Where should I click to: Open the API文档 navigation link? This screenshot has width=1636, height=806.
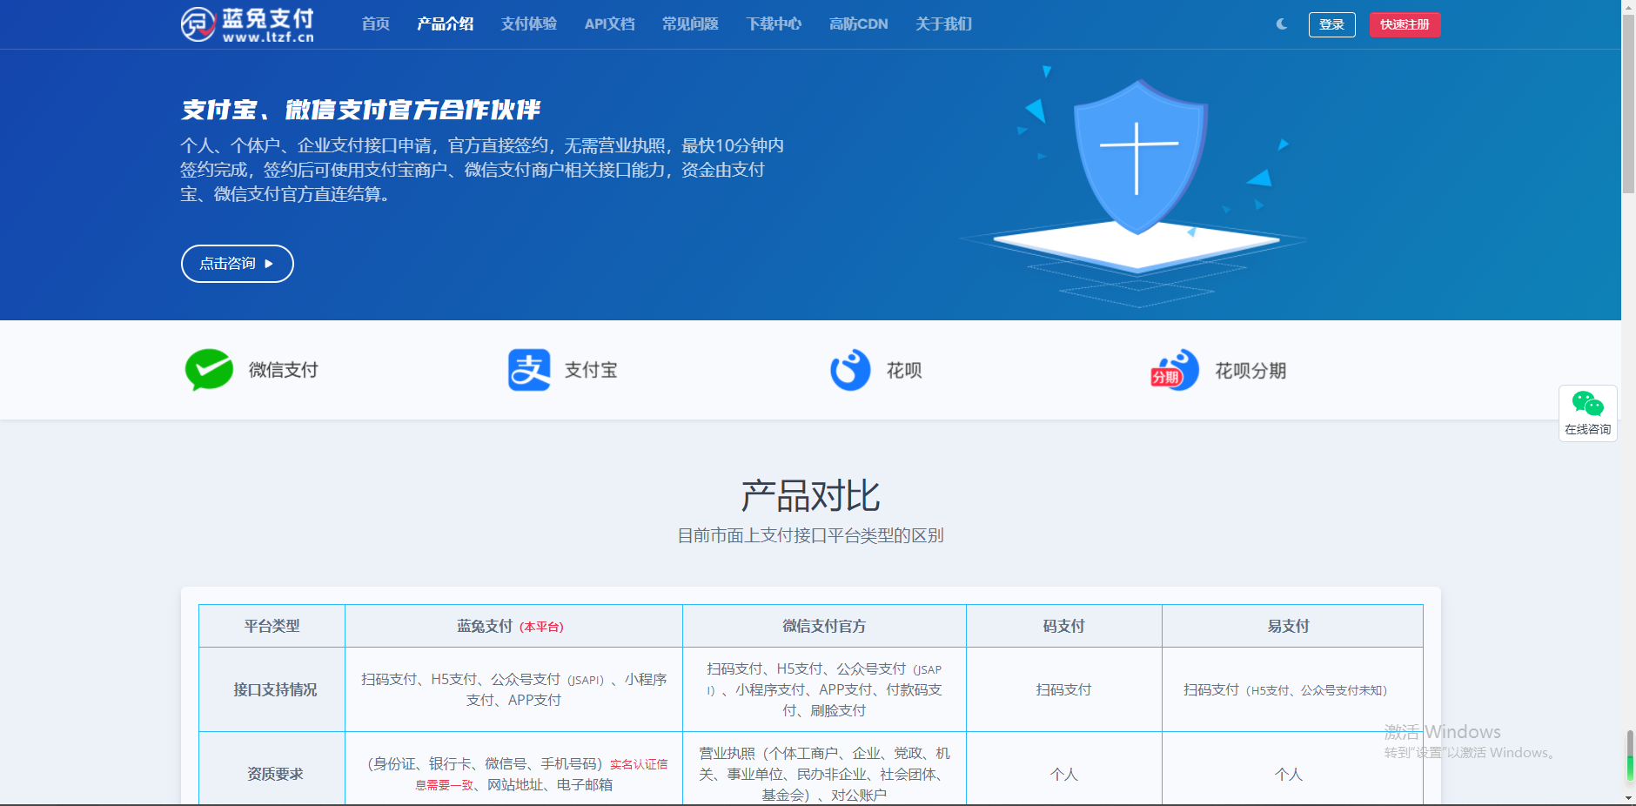[610, 24]
